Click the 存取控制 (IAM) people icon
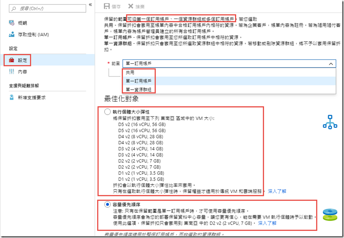The image size is (344, 238). [12, 35]
